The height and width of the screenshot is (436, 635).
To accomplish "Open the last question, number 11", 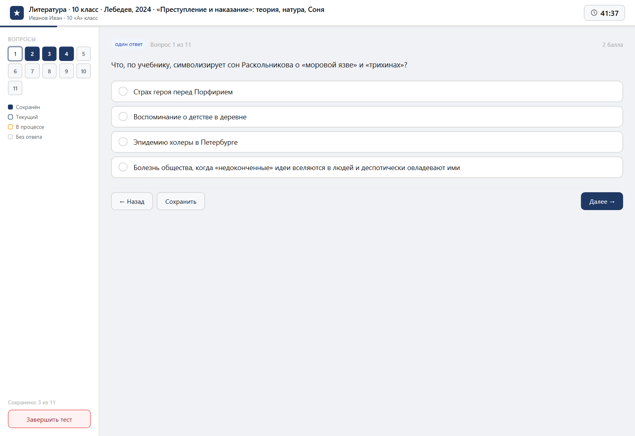I will (x=15, y=88).
